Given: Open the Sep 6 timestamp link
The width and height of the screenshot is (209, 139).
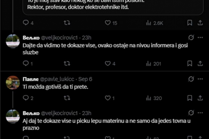Looking at the screenshot, I should [x=85, y=79].
